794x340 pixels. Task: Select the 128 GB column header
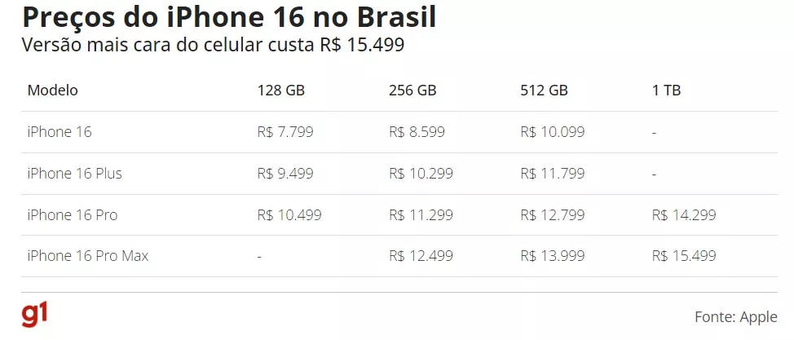281,91
